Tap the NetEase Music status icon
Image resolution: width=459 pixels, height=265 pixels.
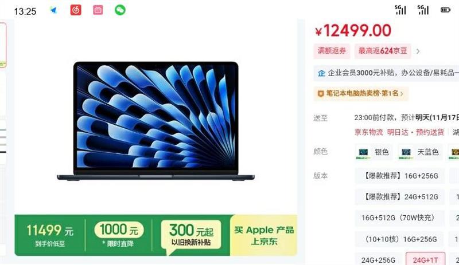click(76, 10)
